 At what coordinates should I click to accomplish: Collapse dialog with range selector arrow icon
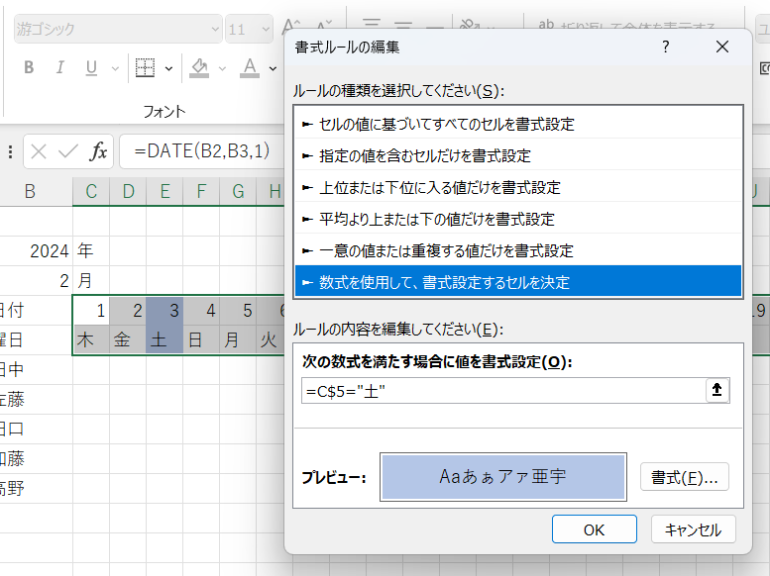716,391
